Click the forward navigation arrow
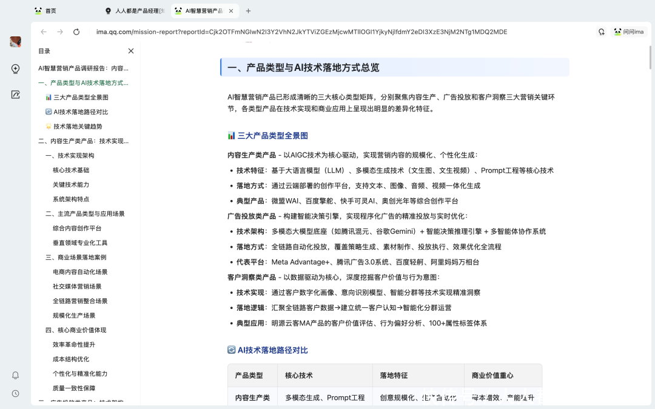The image size is (655, 409). 60,32
